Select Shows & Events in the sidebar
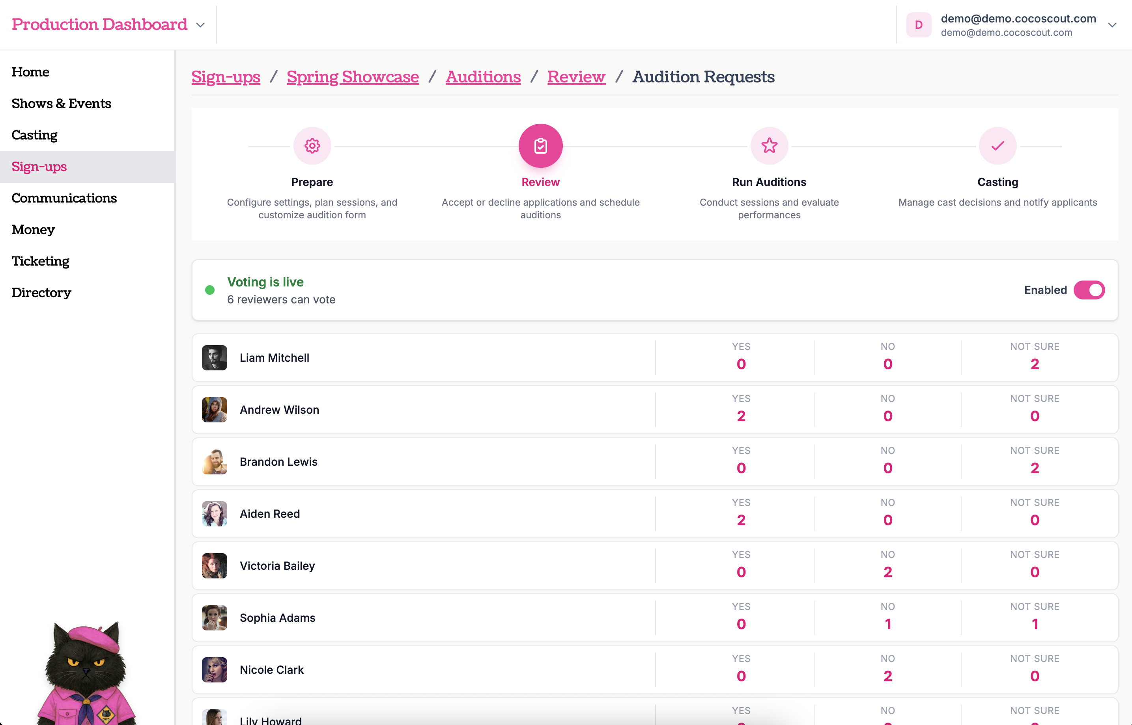 [x=61, y=104]
